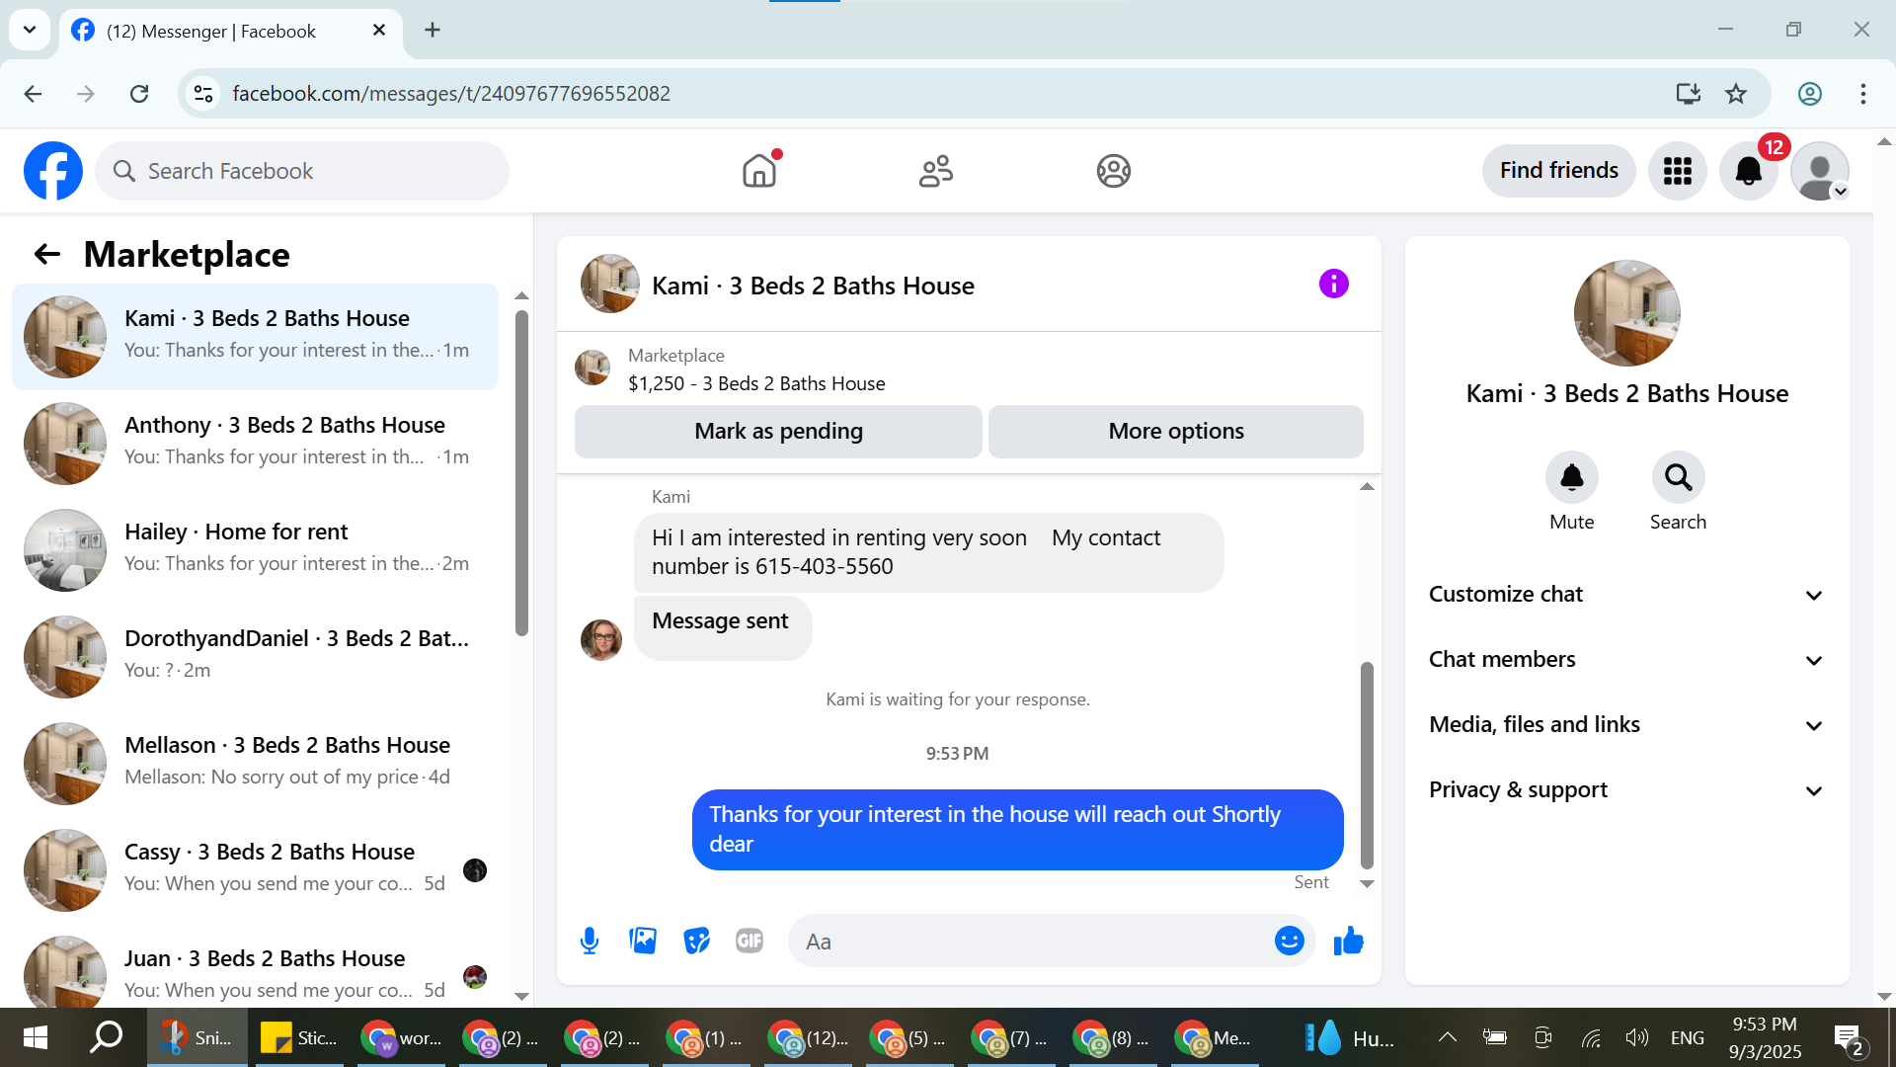The image size is (1896, 1067).
Task: Open the Windows notification center
Action: pyautogui.click(x=1848, y=1038)
